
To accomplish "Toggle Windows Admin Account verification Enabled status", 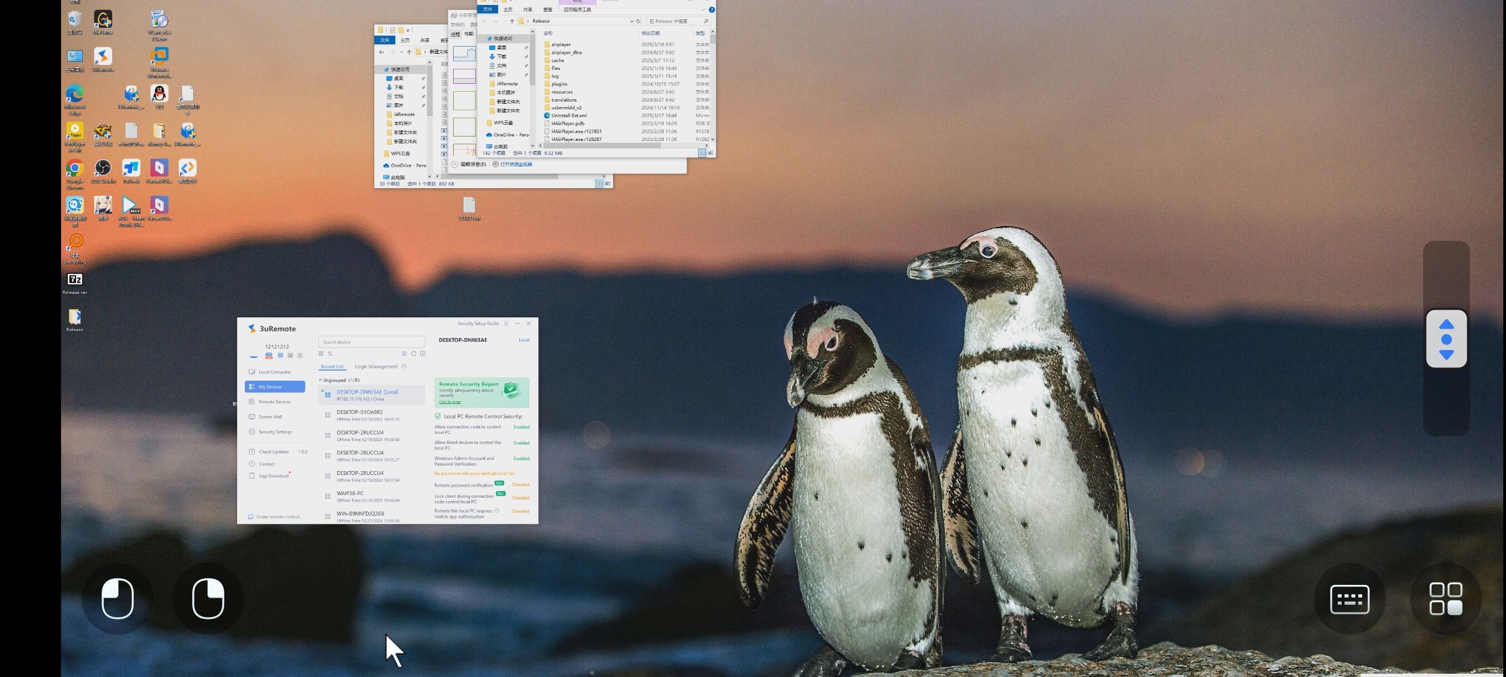I will [521, 458].
